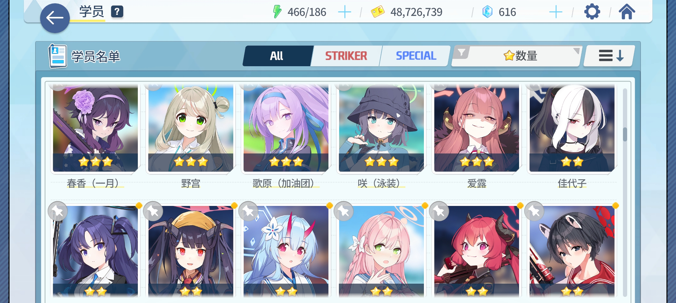Switch to the STRIKER tab
The width and height of the screenshot is (676, 303).
tap(346, 56)
